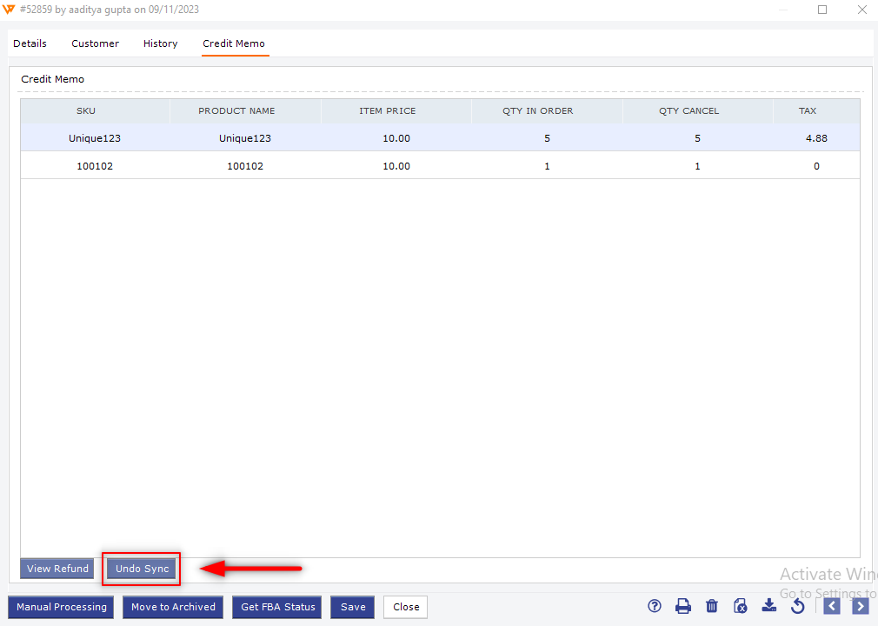Viewport: 878px width, 626px height.
Task: Click the print order icon
Action: (x=682, y=606)
